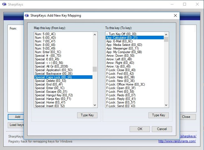This screenshot has width=204, height=150.
Task: Select F-Lock: New (E0_3E) entry
Action: pyautogui.click(x=135, y=81)
